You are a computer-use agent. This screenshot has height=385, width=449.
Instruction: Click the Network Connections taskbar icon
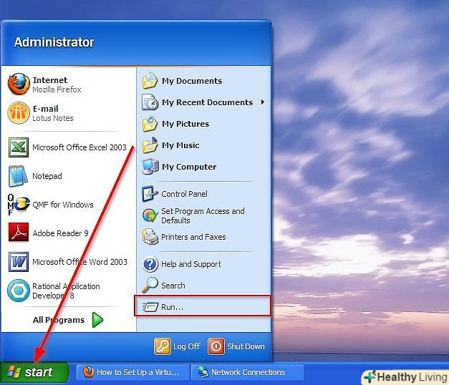203,372
